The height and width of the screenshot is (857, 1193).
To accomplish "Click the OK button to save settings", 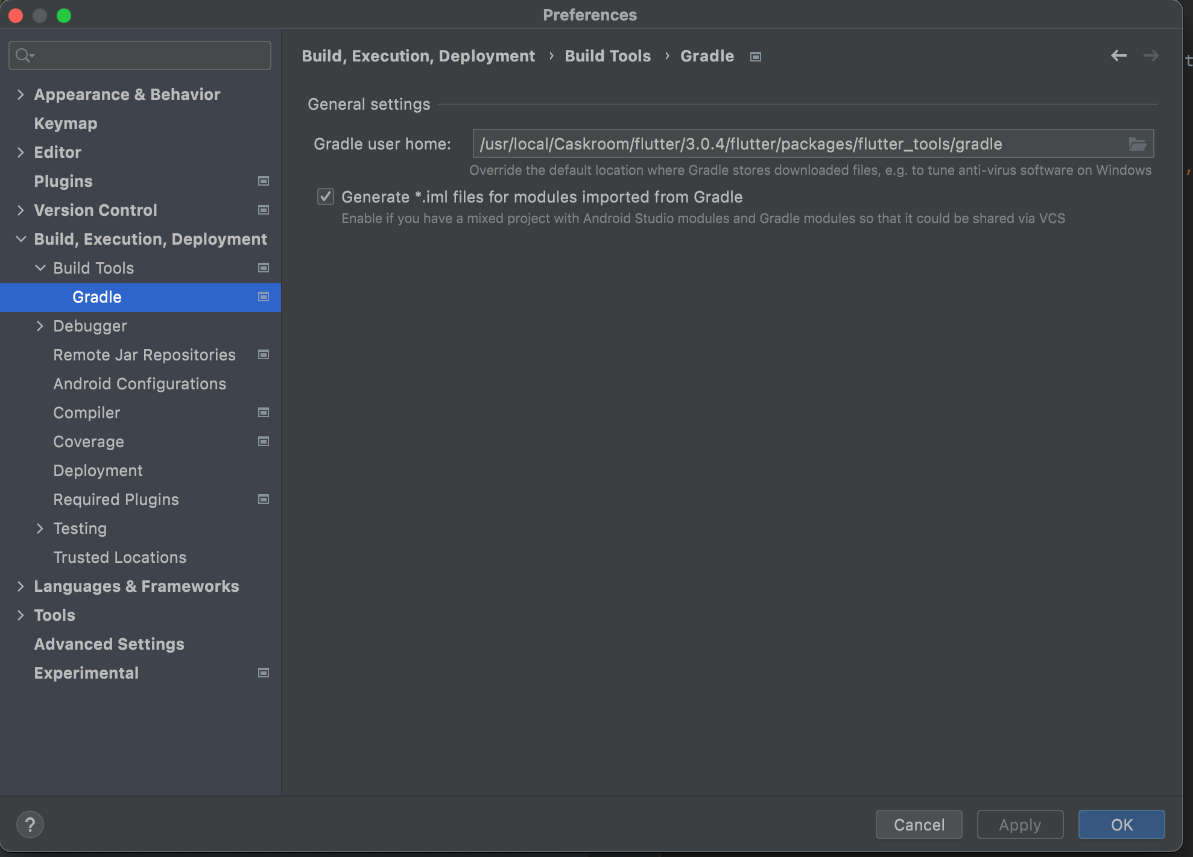I will point(1122,824).
